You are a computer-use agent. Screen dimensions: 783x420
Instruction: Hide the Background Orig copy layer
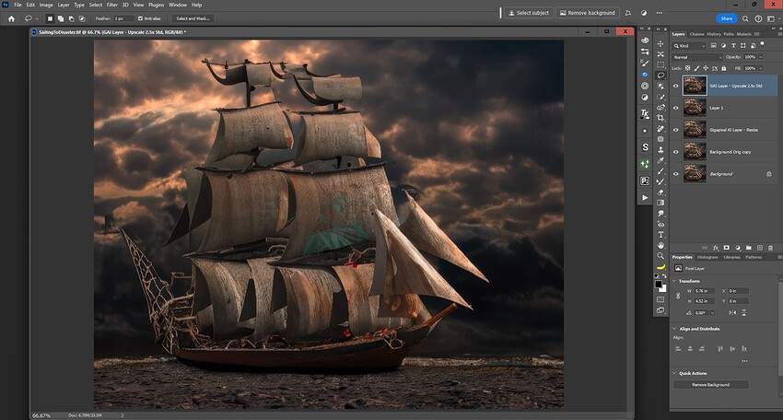coord(675,152)
